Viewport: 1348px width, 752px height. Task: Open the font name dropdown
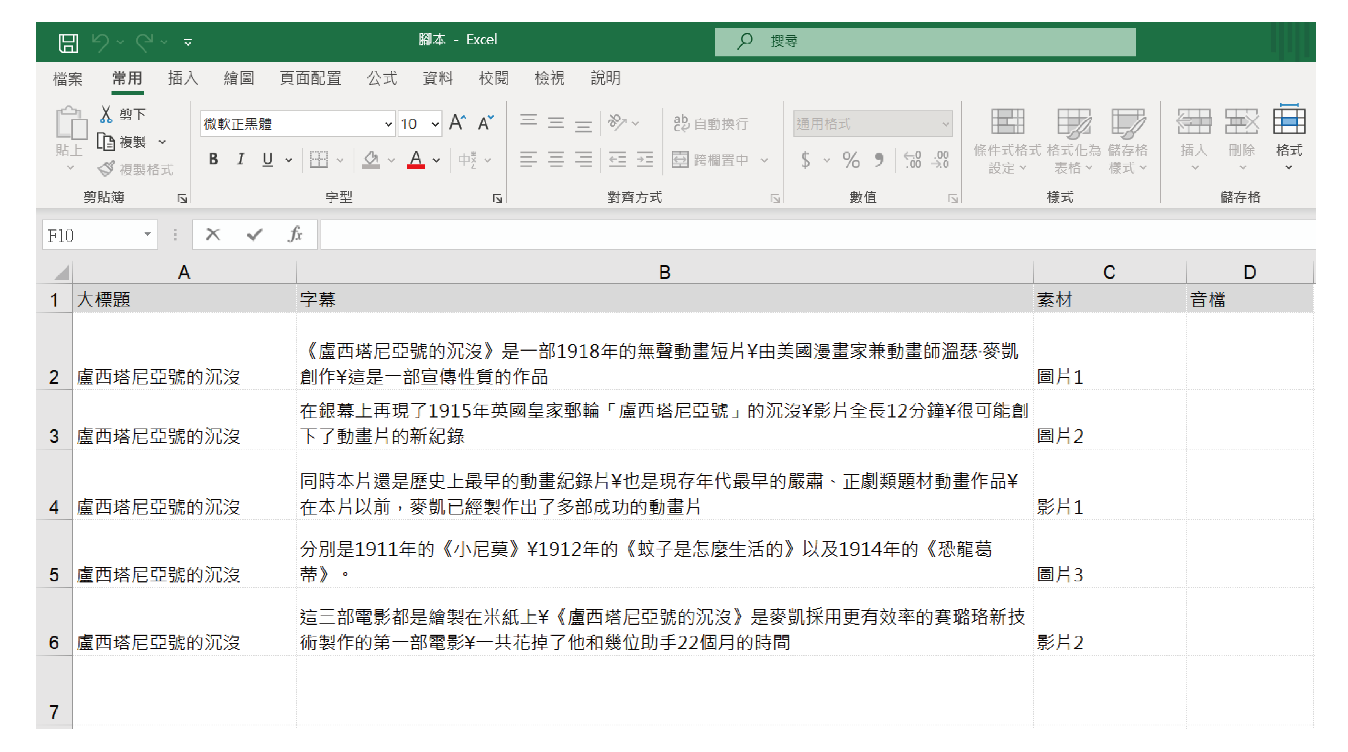click(x=388, y=124)
